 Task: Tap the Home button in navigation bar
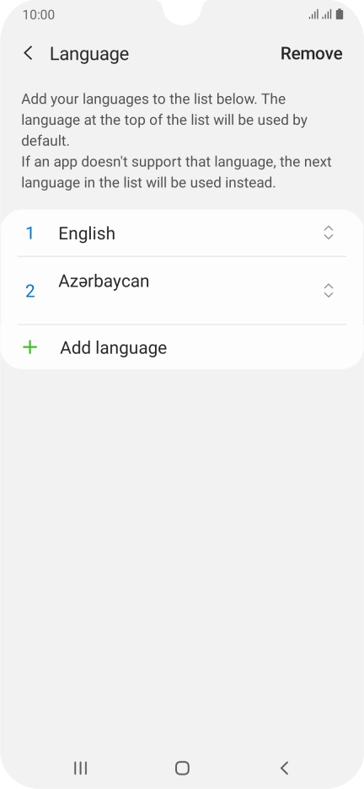pos(182,768)
